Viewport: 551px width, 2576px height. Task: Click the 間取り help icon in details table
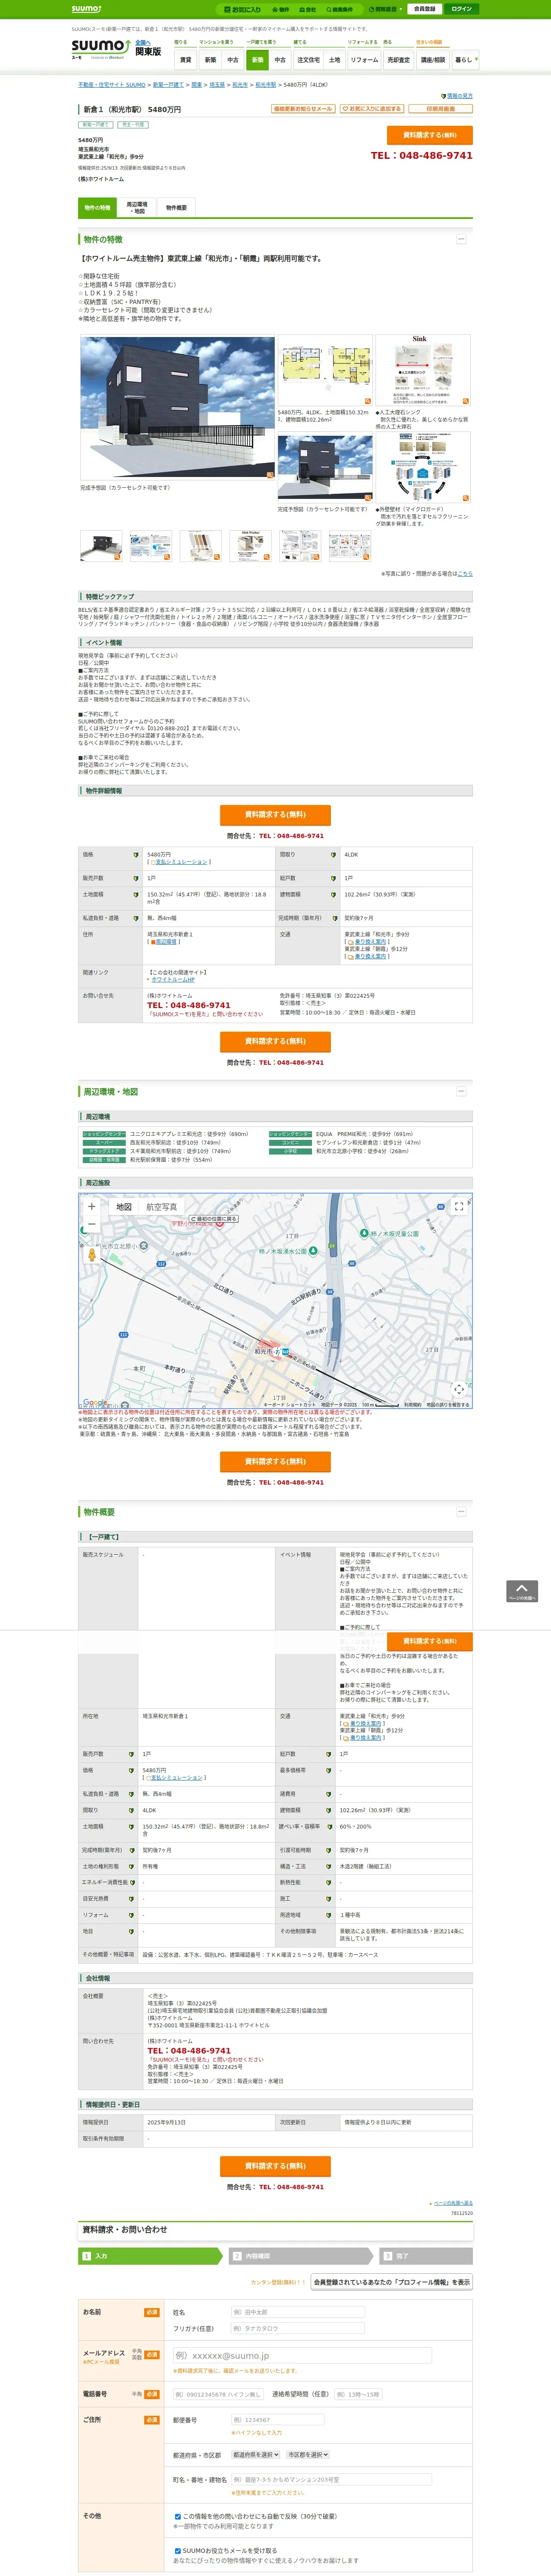[x=333, y=855]
